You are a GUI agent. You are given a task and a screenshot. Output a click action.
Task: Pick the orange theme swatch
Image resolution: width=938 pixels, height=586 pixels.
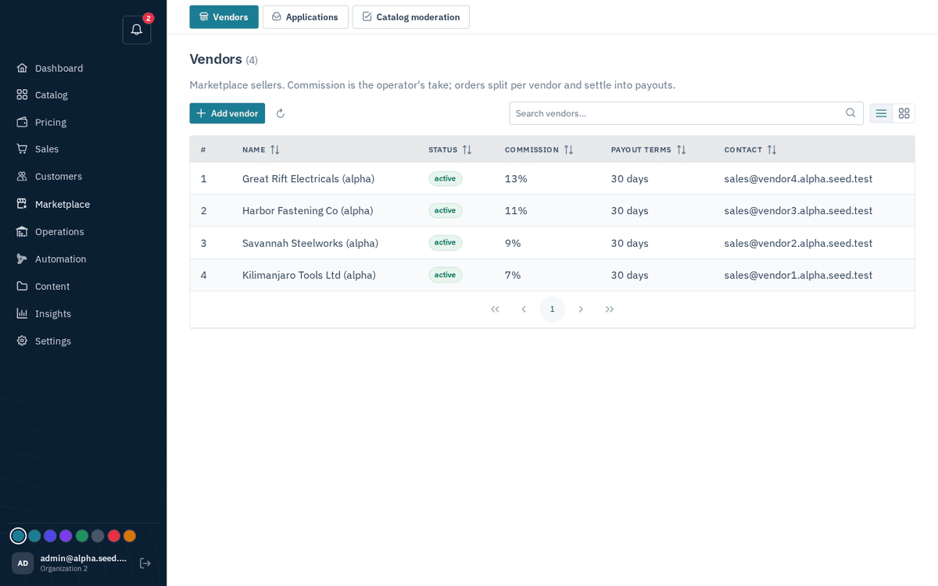coord(130,536)
